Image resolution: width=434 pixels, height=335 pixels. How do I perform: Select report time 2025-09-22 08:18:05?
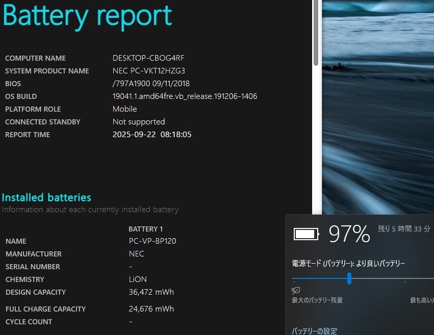point(152,135)
